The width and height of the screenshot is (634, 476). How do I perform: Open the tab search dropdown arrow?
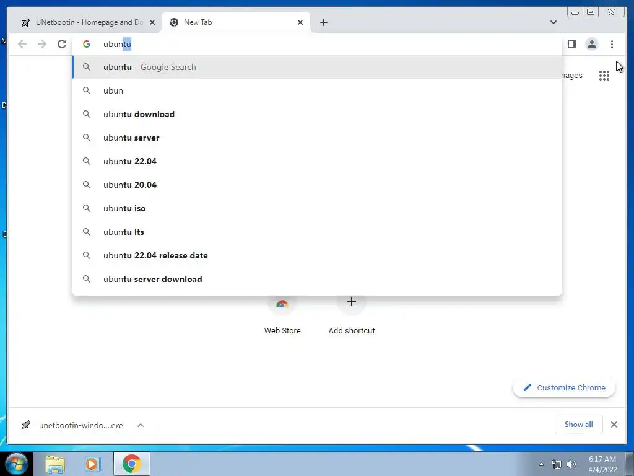click(553, 22)
